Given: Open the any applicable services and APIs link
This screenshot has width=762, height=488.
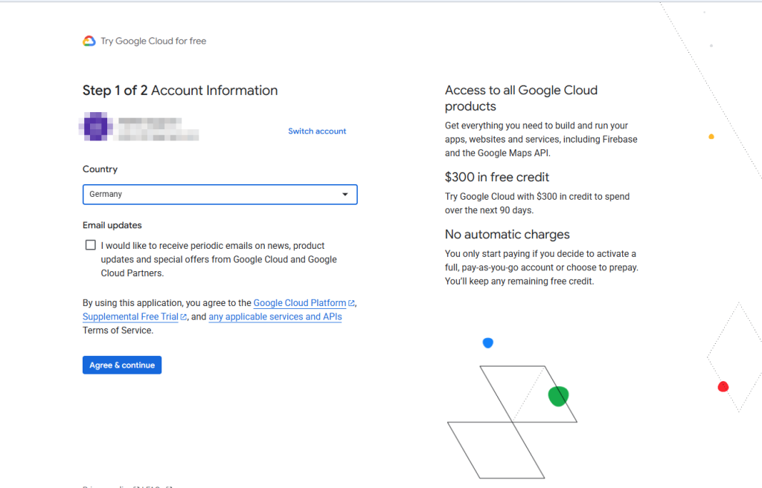Looking at the screenshot, I should pos(275,316).
